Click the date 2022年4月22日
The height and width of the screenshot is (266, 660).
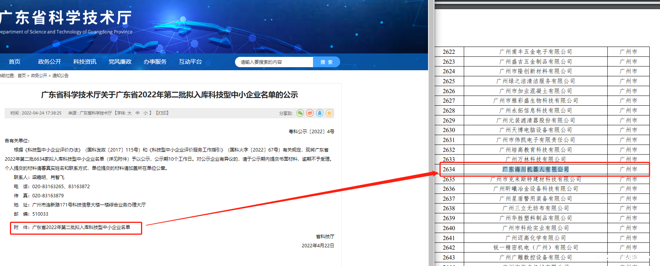point(318,245)
